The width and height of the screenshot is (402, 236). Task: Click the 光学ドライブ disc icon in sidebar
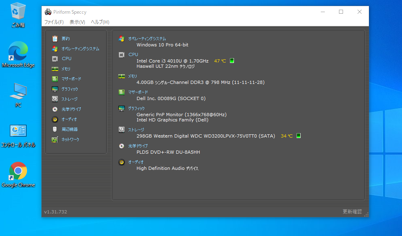point(55,109)
